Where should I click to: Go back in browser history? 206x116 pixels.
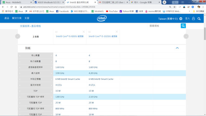tap(3, 7)
